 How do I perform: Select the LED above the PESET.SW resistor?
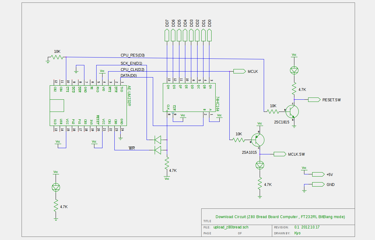coord(294,70)
